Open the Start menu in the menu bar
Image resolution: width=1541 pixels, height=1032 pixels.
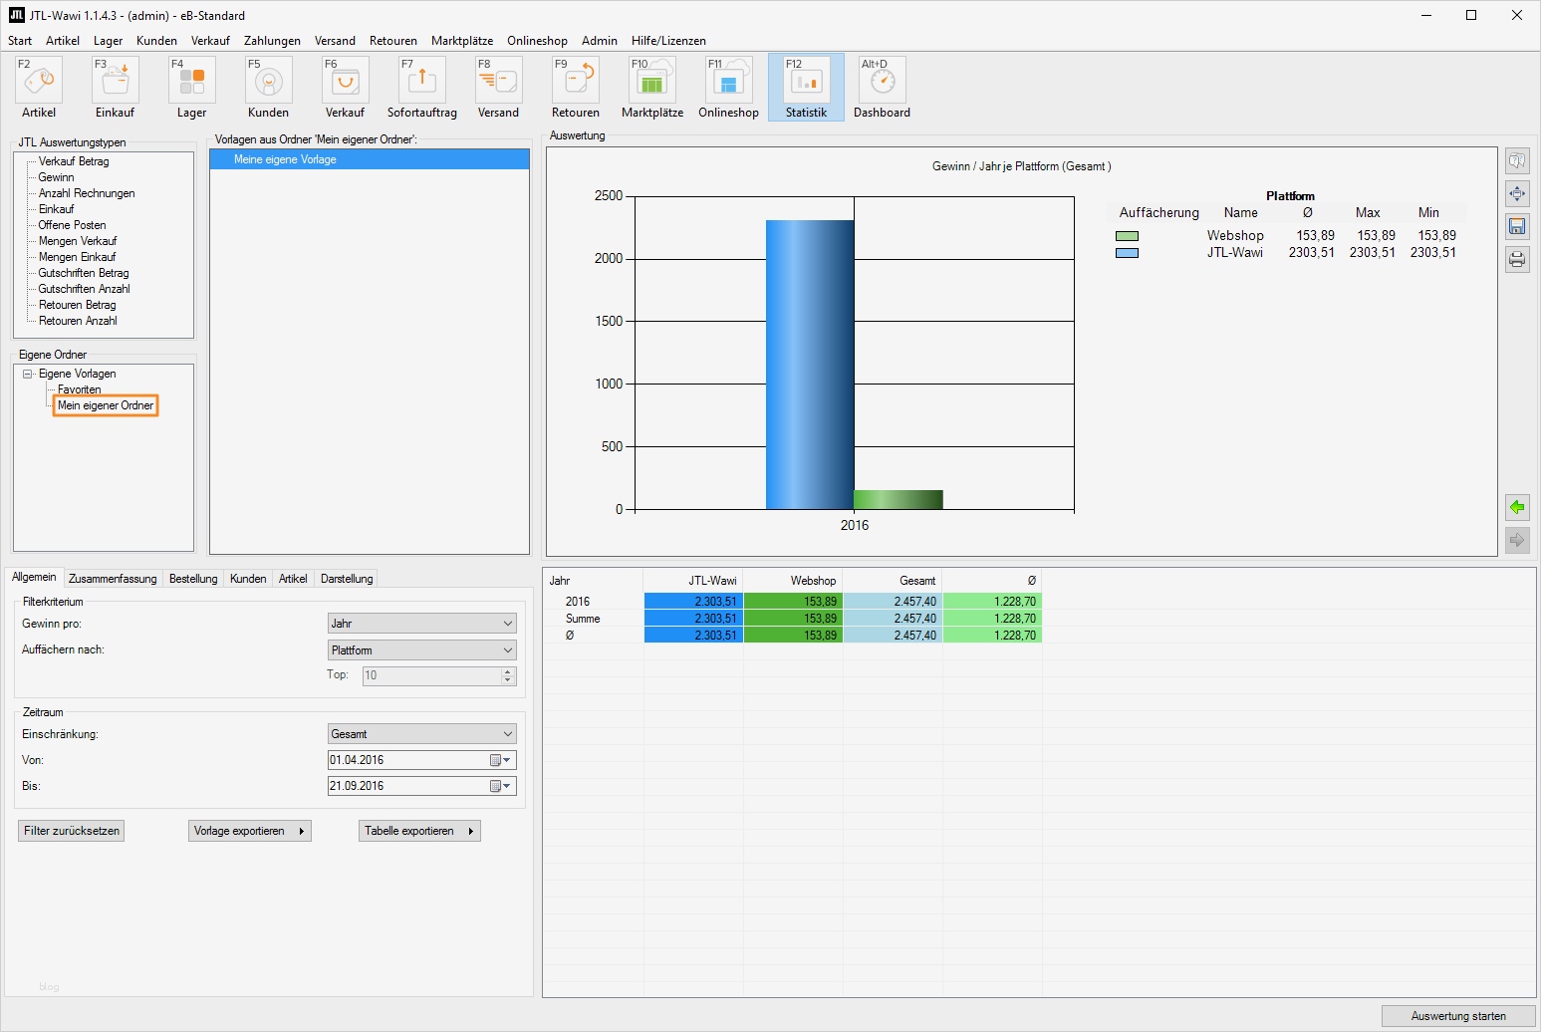[x=20, y=41]
